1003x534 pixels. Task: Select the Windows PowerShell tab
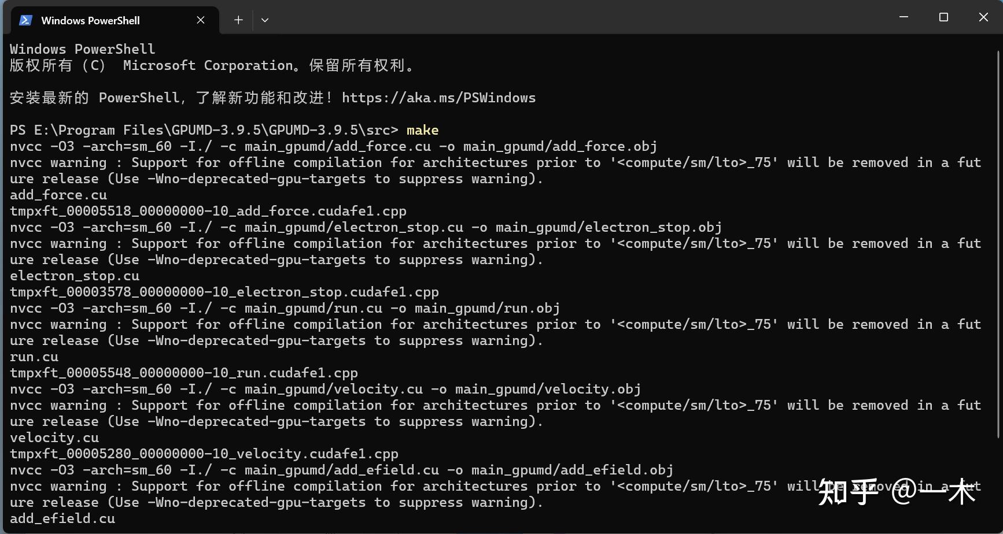[x=90, y=20]
